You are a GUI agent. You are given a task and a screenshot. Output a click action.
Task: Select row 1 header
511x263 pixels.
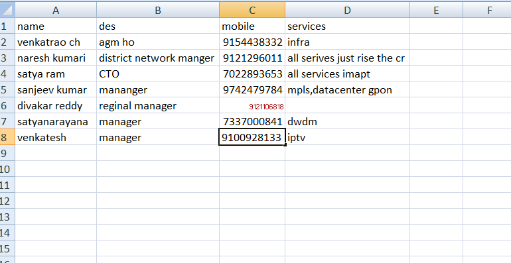pyautogui.click(x=7, y=26)
